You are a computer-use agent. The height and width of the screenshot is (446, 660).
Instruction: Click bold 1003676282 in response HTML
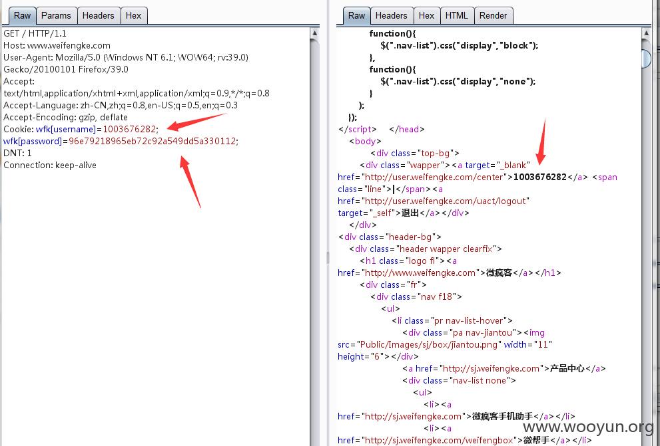[540, 177]
